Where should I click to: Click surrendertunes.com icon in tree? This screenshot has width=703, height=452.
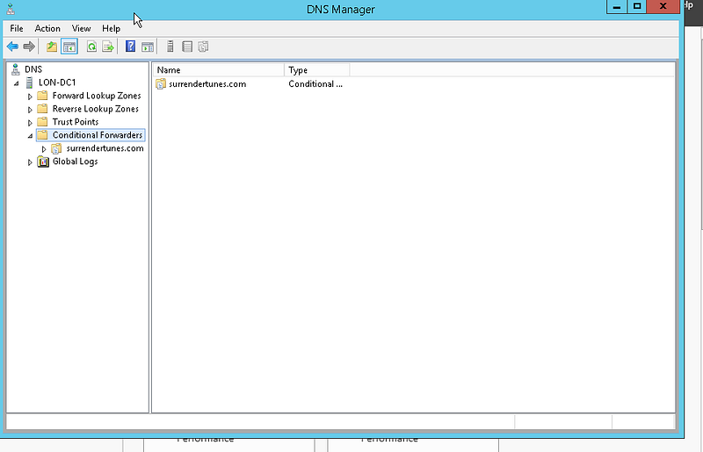click(56, 148)
